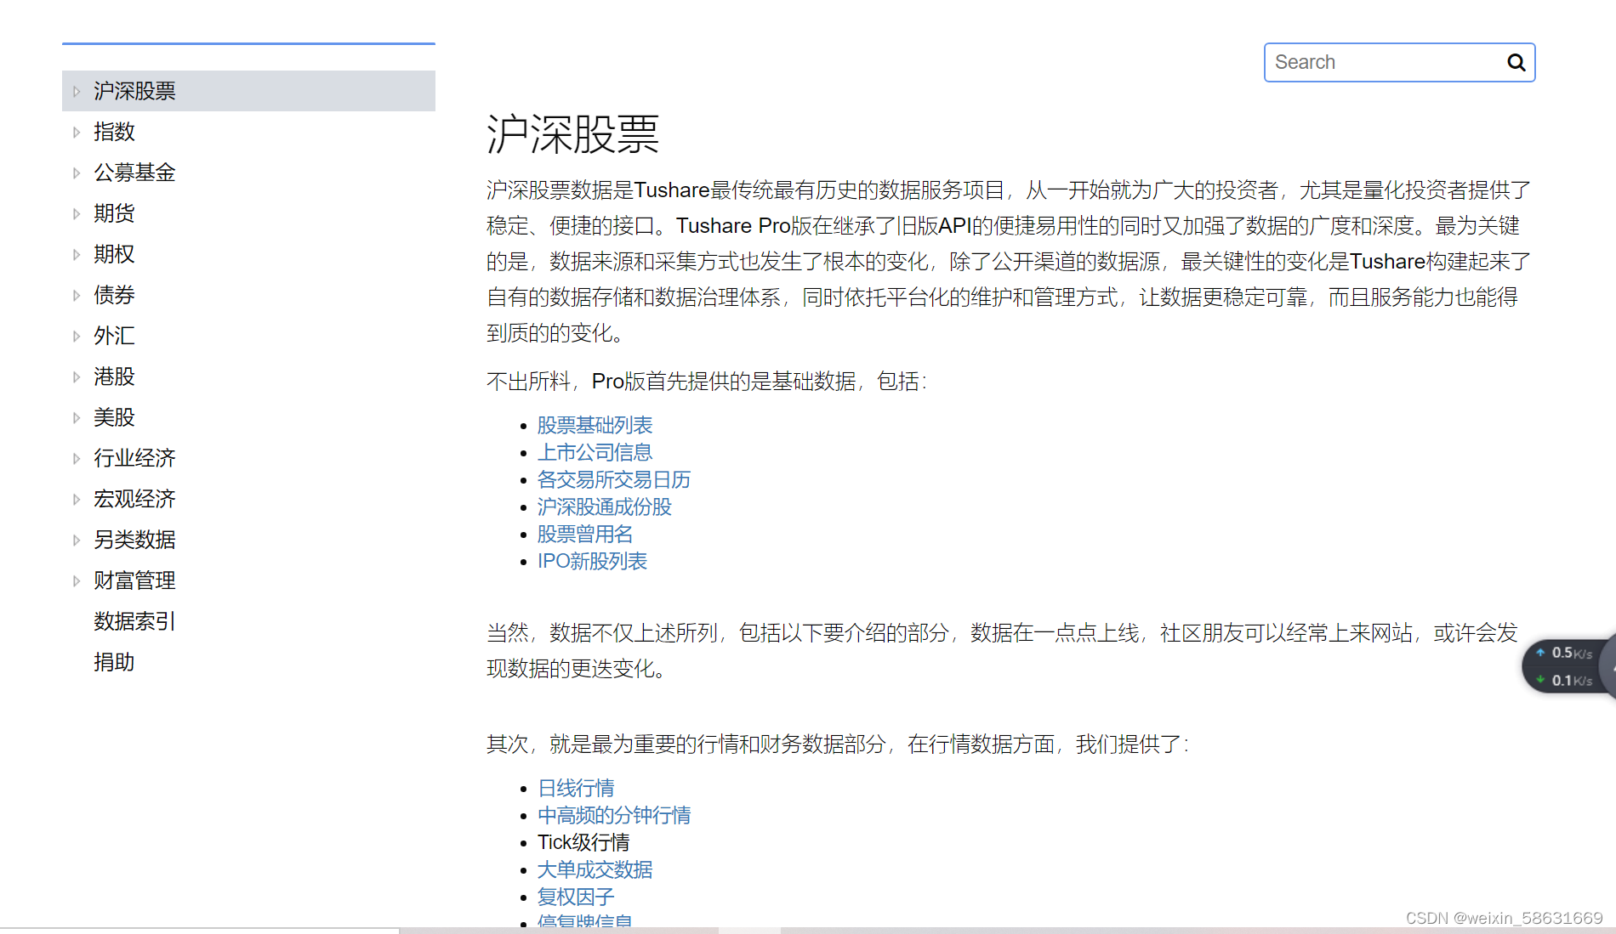
Task: Expand the 外汇 tree arrow
Action: 77,336
